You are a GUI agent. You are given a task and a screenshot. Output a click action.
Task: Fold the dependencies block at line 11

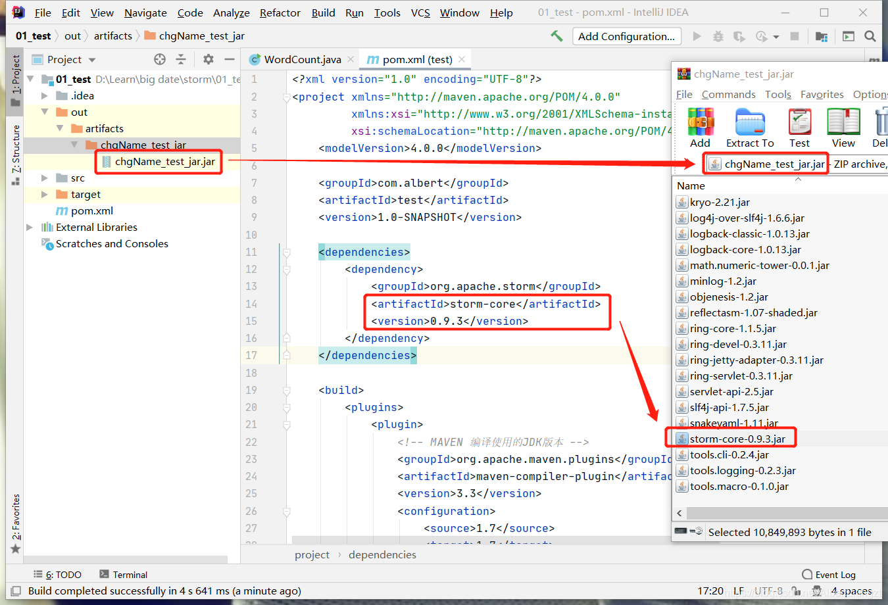click(x=286, y=252)
